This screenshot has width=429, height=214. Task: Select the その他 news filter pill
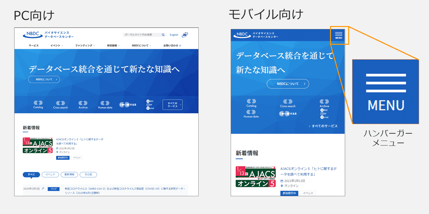click(x=88, y=174)
